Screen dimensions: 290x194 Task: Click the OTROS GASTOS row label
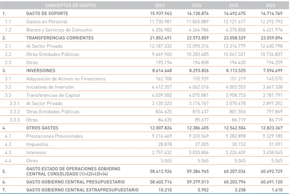42,128
